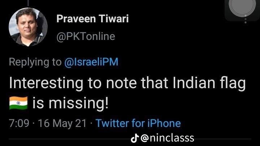Click the 7:09 timestamp

click(19, 124)
